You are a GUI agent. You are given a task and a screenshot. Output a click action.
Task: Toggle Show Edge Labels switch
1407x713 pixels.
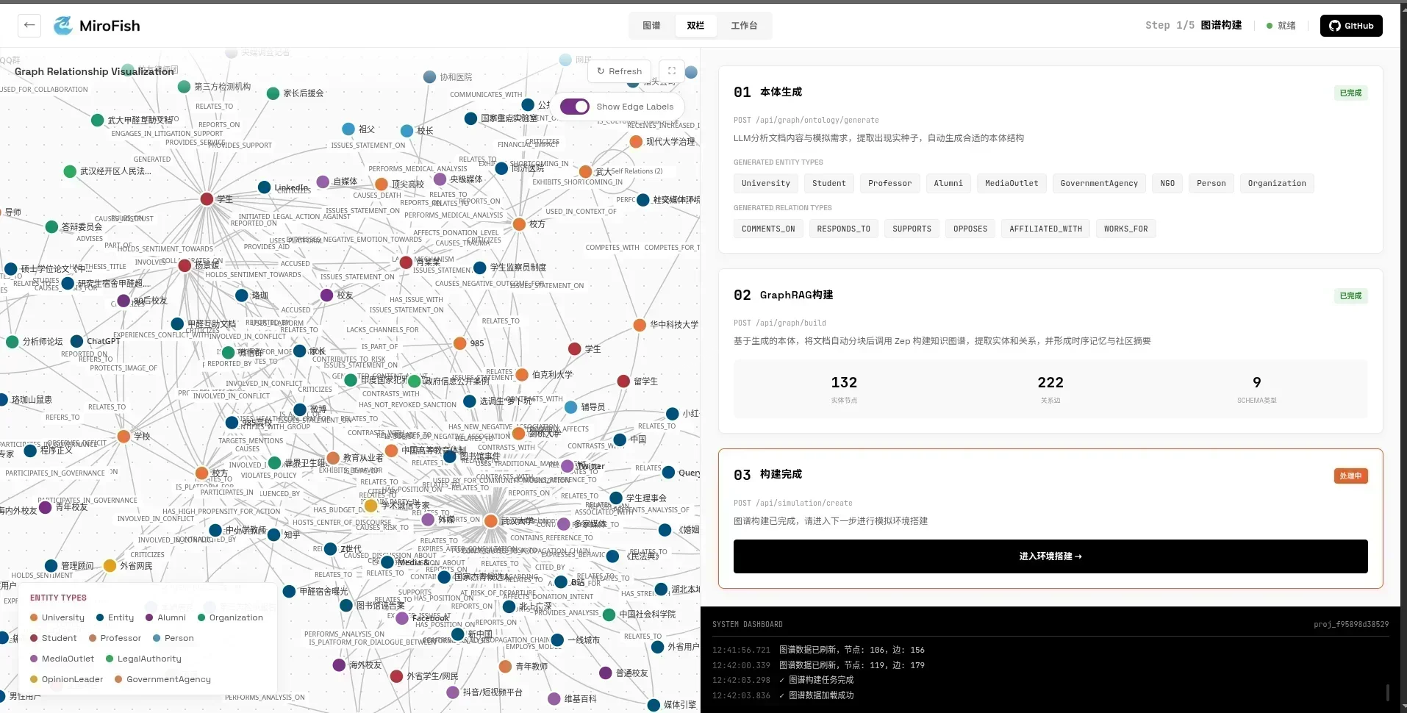pos(574,107)
